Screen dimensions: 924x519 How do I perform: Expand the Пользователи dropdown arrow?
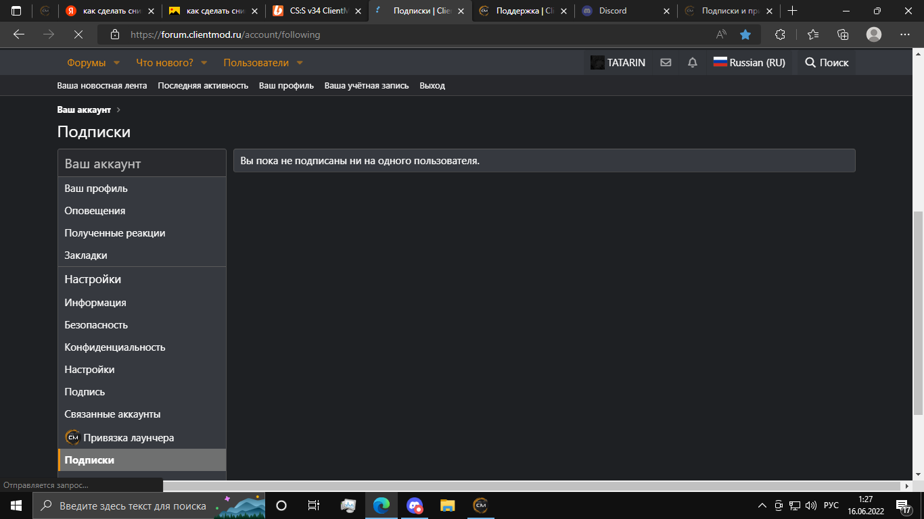coord(300,63)
